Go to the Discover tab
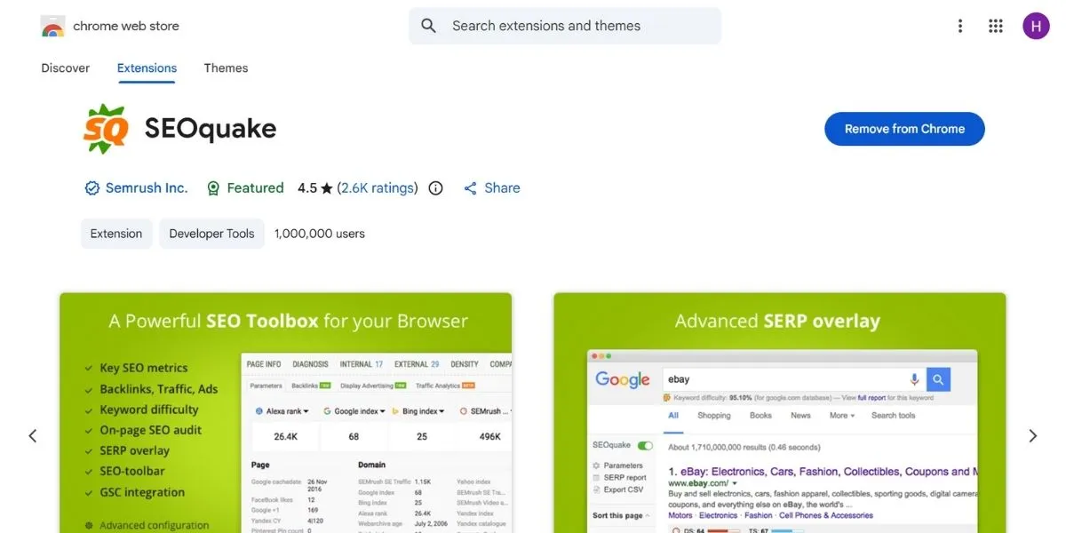This screenshot has height=533, width=1066. pyautogui.click(x=65, y=68)
